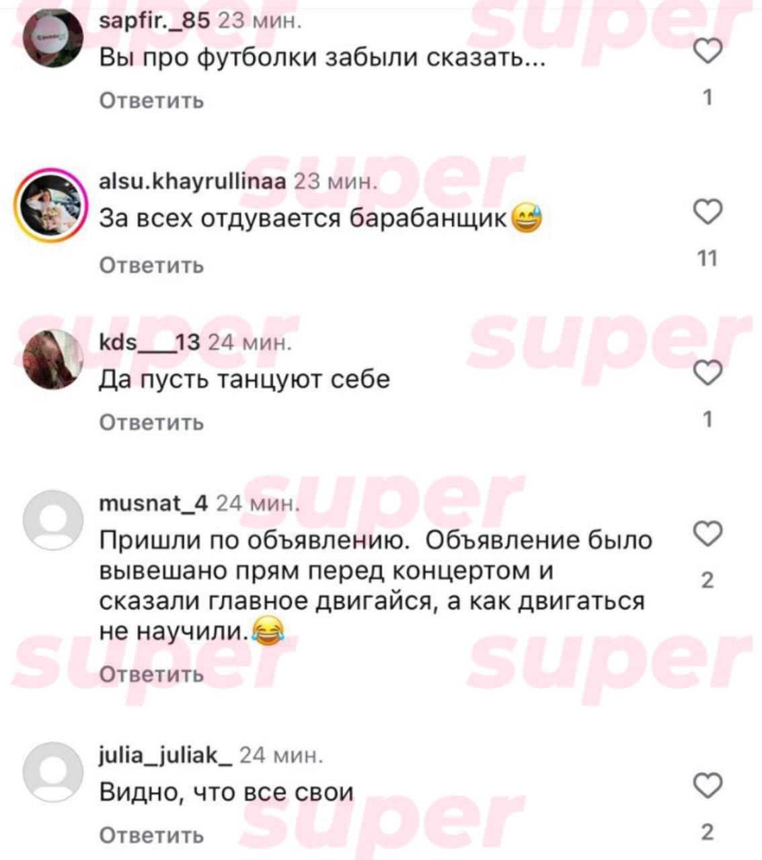Reply to kds___13 via Ответить
Viewport: 762px width, 860px height.
click(x=151, y=423)
